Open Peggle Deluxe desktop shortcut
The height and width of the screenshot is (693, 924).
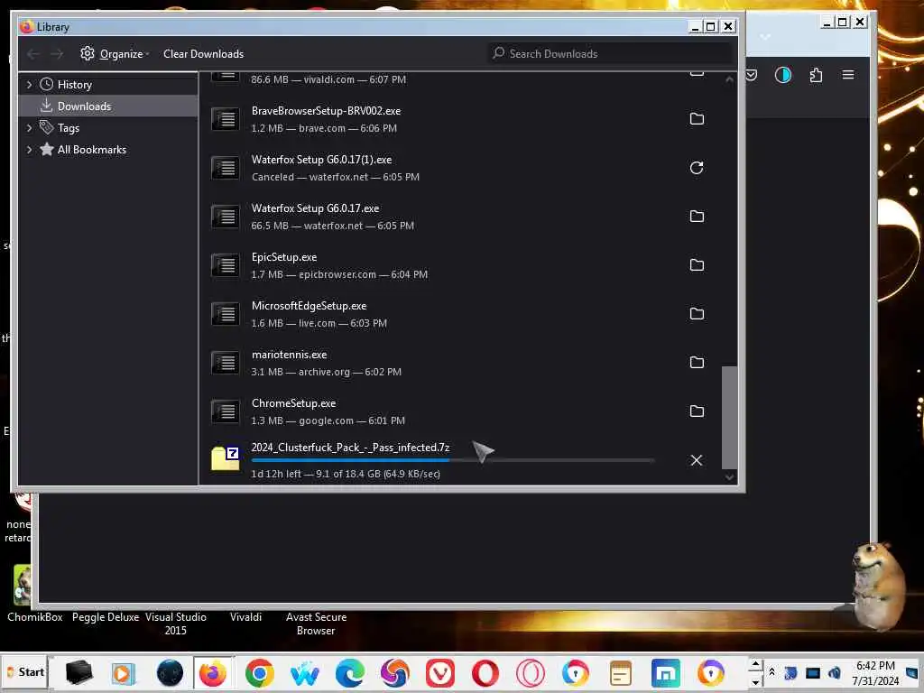coord(106,617)
